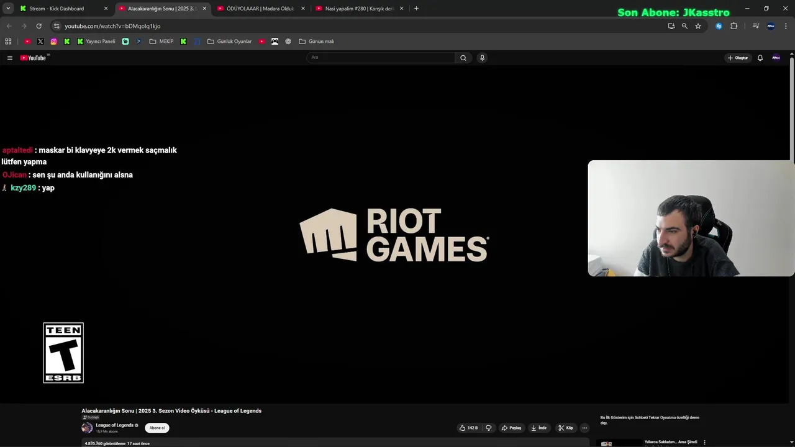Open the YouTube account avatar menu
Screen dimensions: 795x447
[x=776, y=58]
